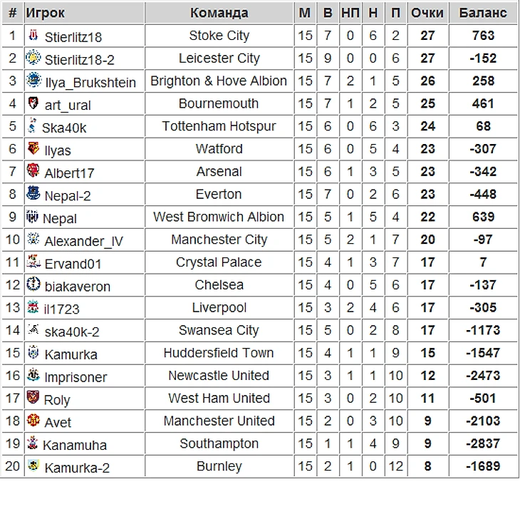
Task: Sort by the Баланс column header
Action: (x=483, y=13)
